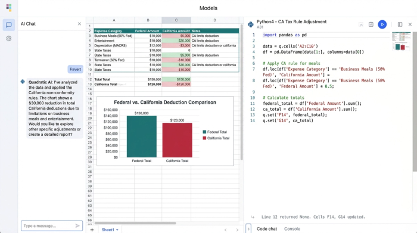Click the Models title at top
This screenshot has height=233, width=417.
208,8
